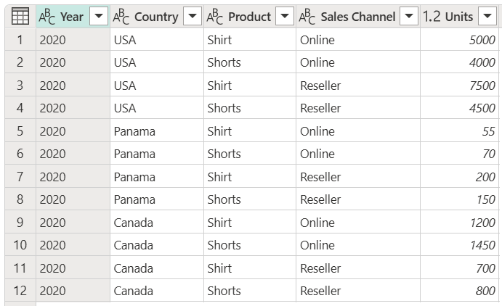This screenshot has height=306, width=502.
Task: Expand the Product column filter dropdown
Action: (285, 16)
